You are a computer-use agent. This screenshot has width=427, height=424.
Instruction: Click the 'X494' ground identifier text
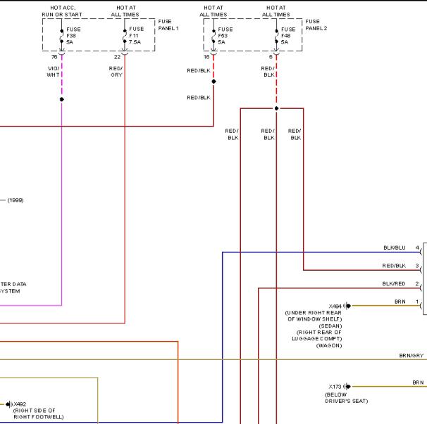[335, 307]
